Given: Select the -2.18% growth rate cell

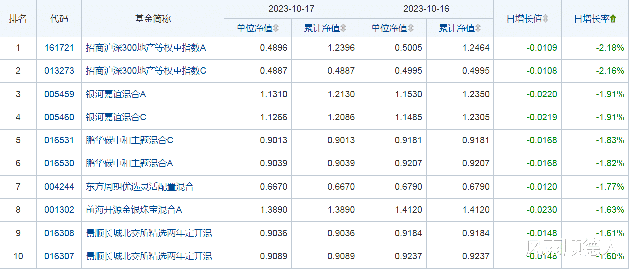Looking at the screenshot, I should tap(595, 48).
